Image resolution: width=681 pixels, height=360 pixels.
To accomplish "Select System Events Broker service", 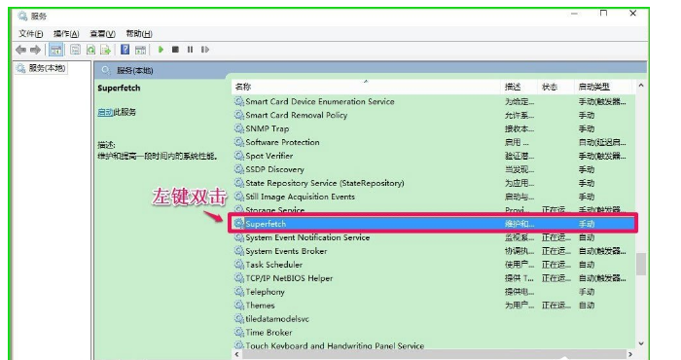I will pos(286,251).
